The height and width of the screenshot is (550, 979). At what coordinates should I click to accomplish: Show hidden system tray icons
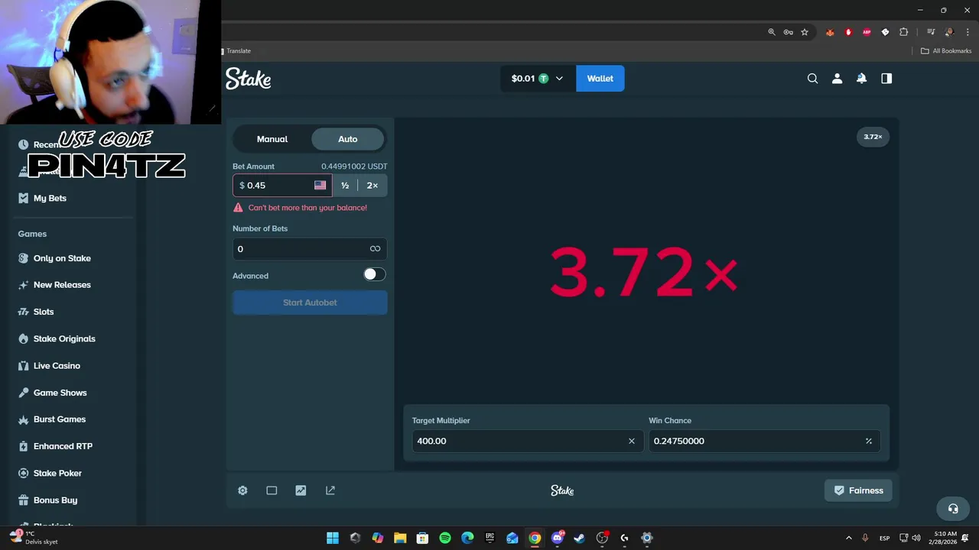coord(848,538)
